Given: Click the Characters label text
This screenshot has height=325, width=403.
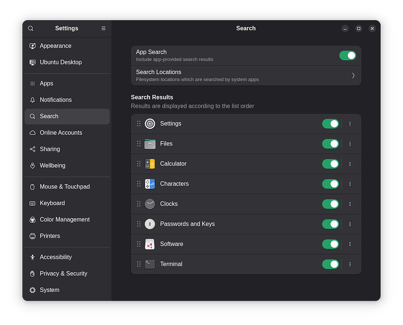Looking at the screenshot, I should point(174,184).
